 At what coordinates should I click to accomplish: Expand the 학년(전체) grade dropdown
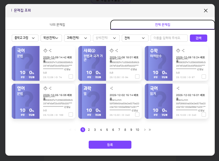pos(51,38)
